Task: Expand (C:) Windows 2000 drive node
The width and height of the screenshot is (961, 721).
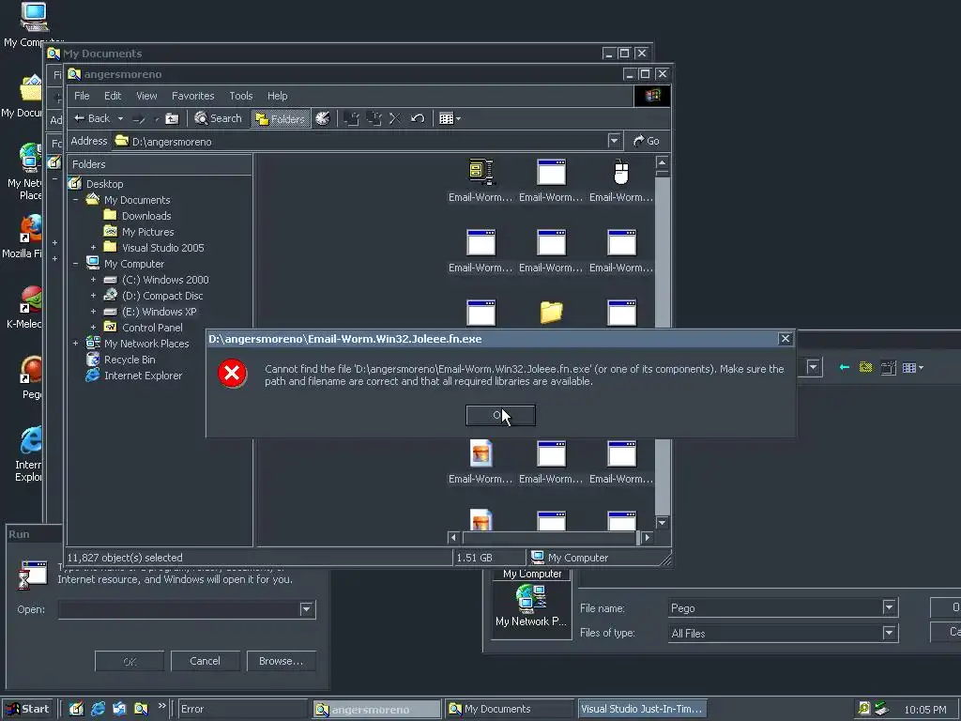Action: (x=93, y=280)
